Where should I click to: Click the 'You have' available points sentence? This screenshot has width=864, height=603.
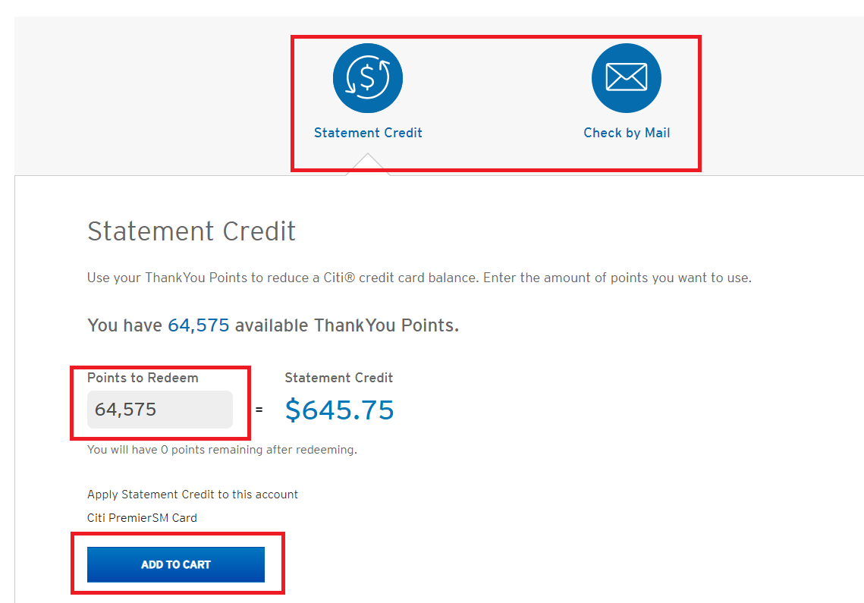click(273, 325)
